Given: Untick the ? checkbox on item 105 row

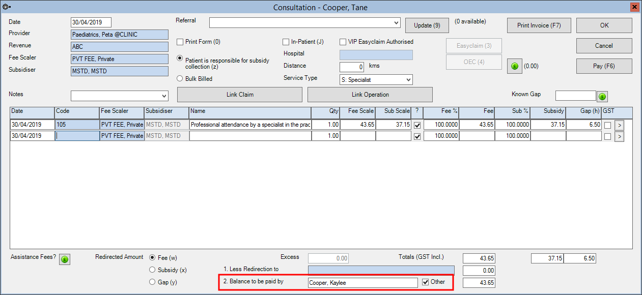Looking at the screenshot, I should pyautogui.click(x=417, y=125).
